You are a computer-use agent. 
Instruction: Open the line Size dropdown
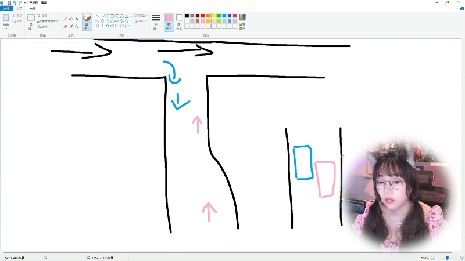[x=156, y=21]
